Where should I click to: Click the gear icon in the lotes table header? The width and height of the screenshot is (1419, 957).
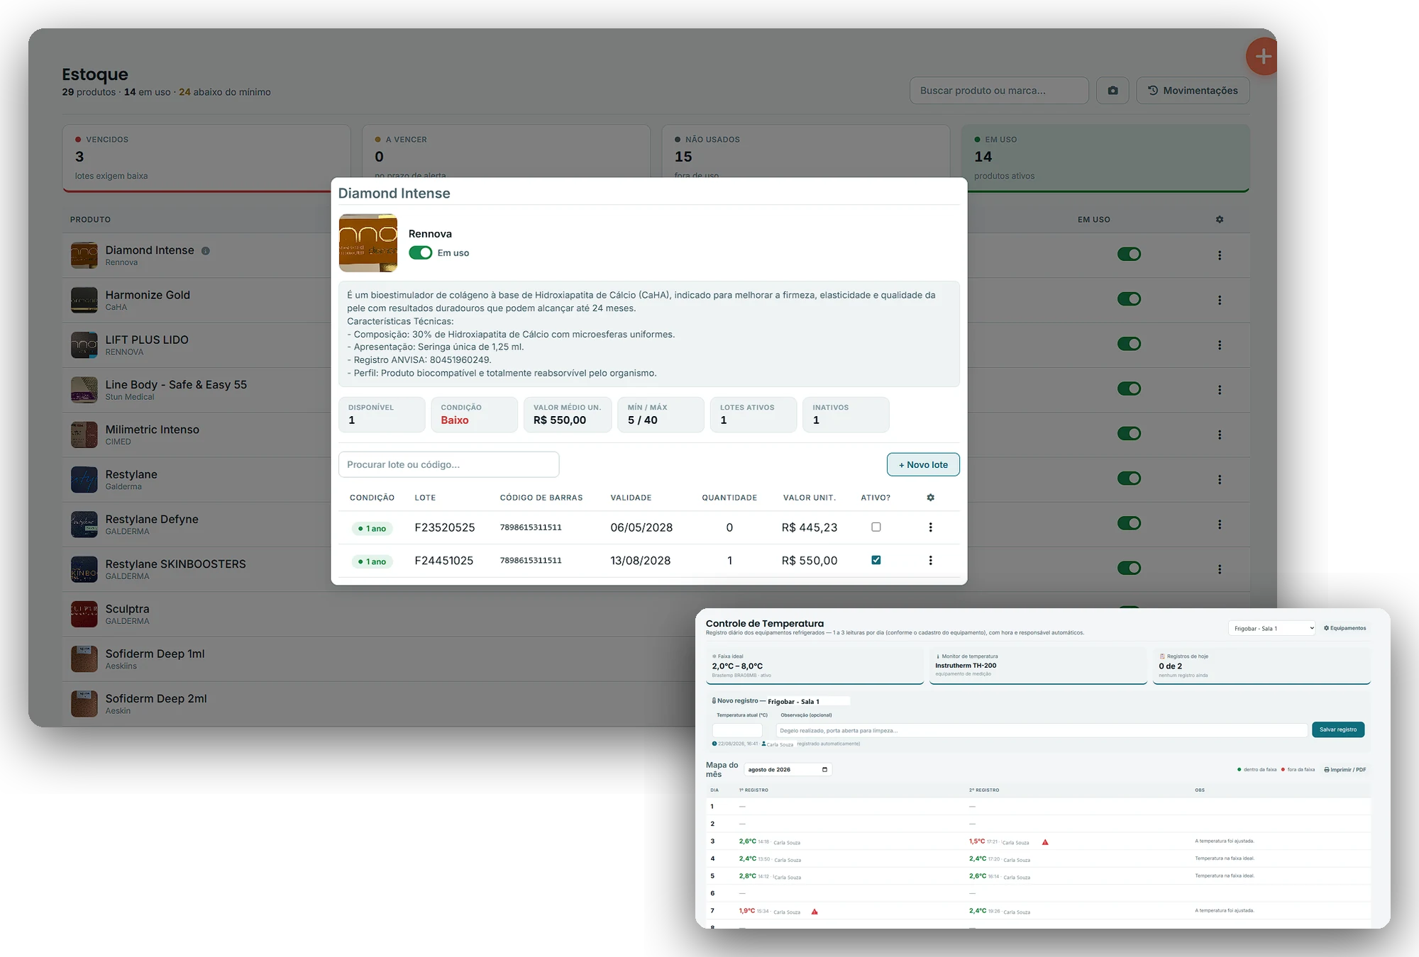point(930,498)
